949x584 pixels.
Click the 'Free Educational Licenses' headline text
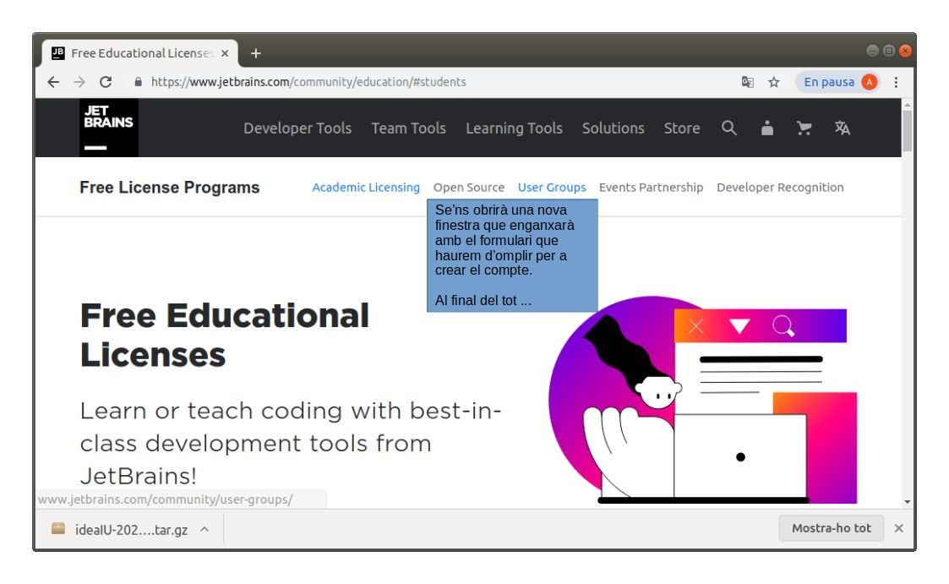[x=225, y=335]
